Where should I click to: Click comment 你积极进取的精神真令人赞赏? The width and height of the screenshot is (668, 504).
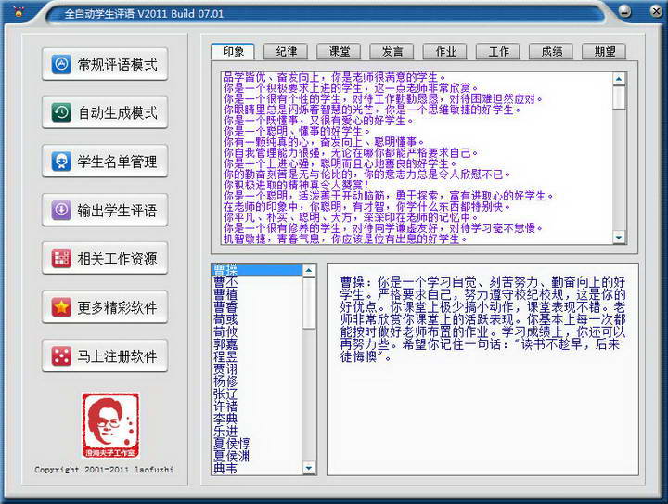(x=297, y=185)
